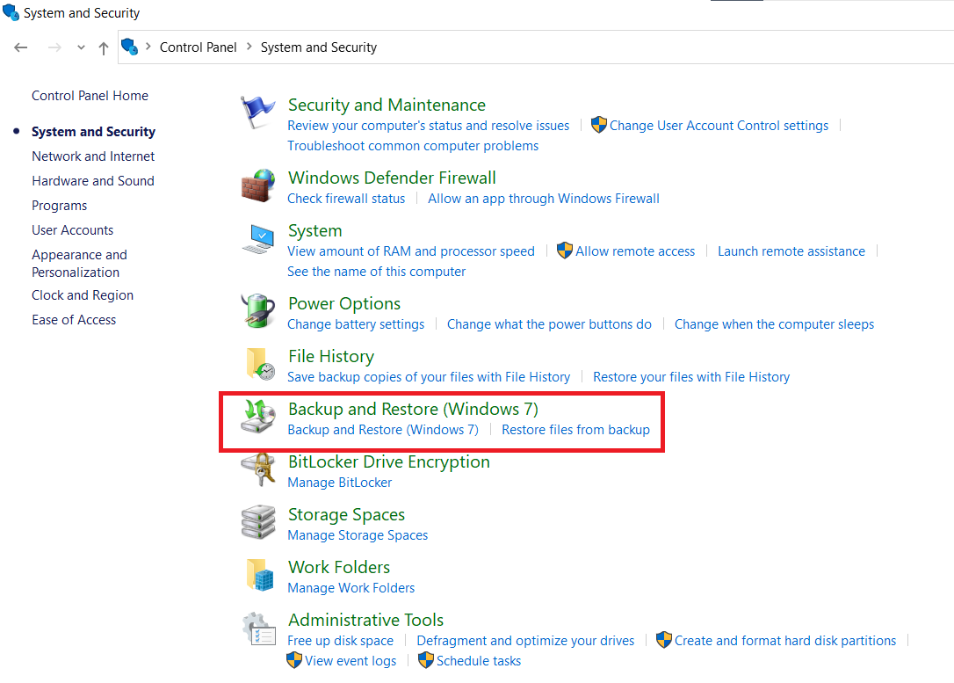954x683 pixels.
Task: Click the BitLocker Drive Encryption padlock icon
Action: [x=257, y=469]
